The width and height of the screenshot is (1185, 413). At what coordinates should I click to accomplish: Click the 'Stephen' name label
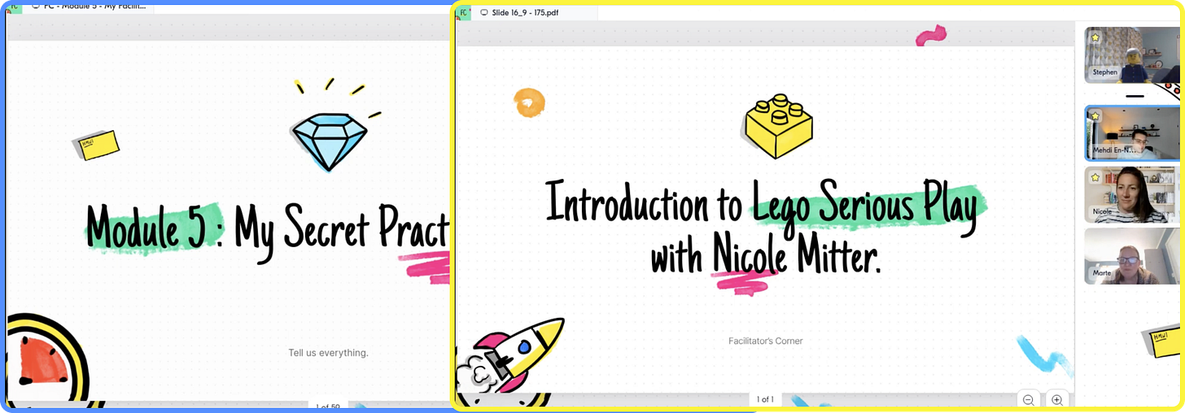[1105, 72]
